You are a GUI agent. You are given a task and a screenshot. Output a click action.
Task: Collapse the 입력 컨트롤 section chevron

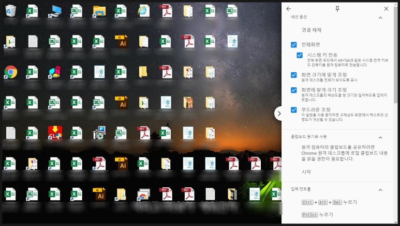point(380,190)
